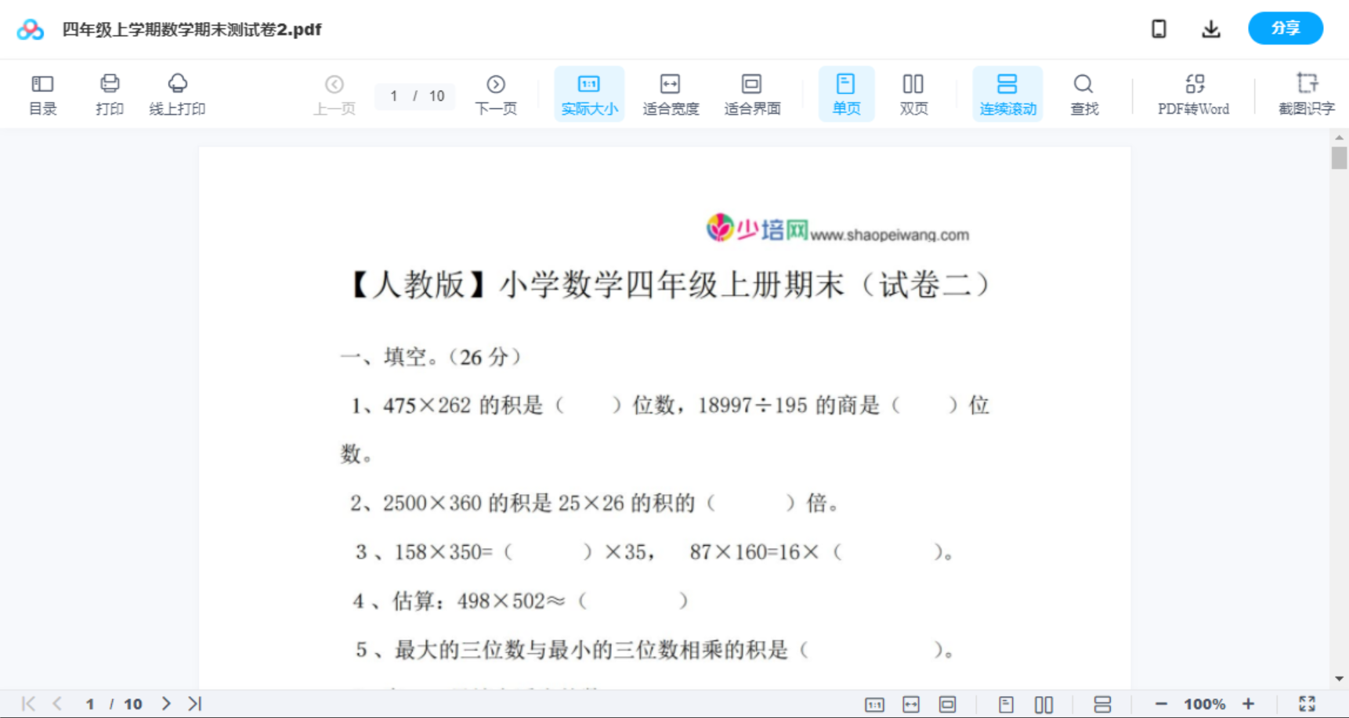The image size is (1349, 718).
Task: Activate 实际大小 actual size view
Action: [589, 93]
